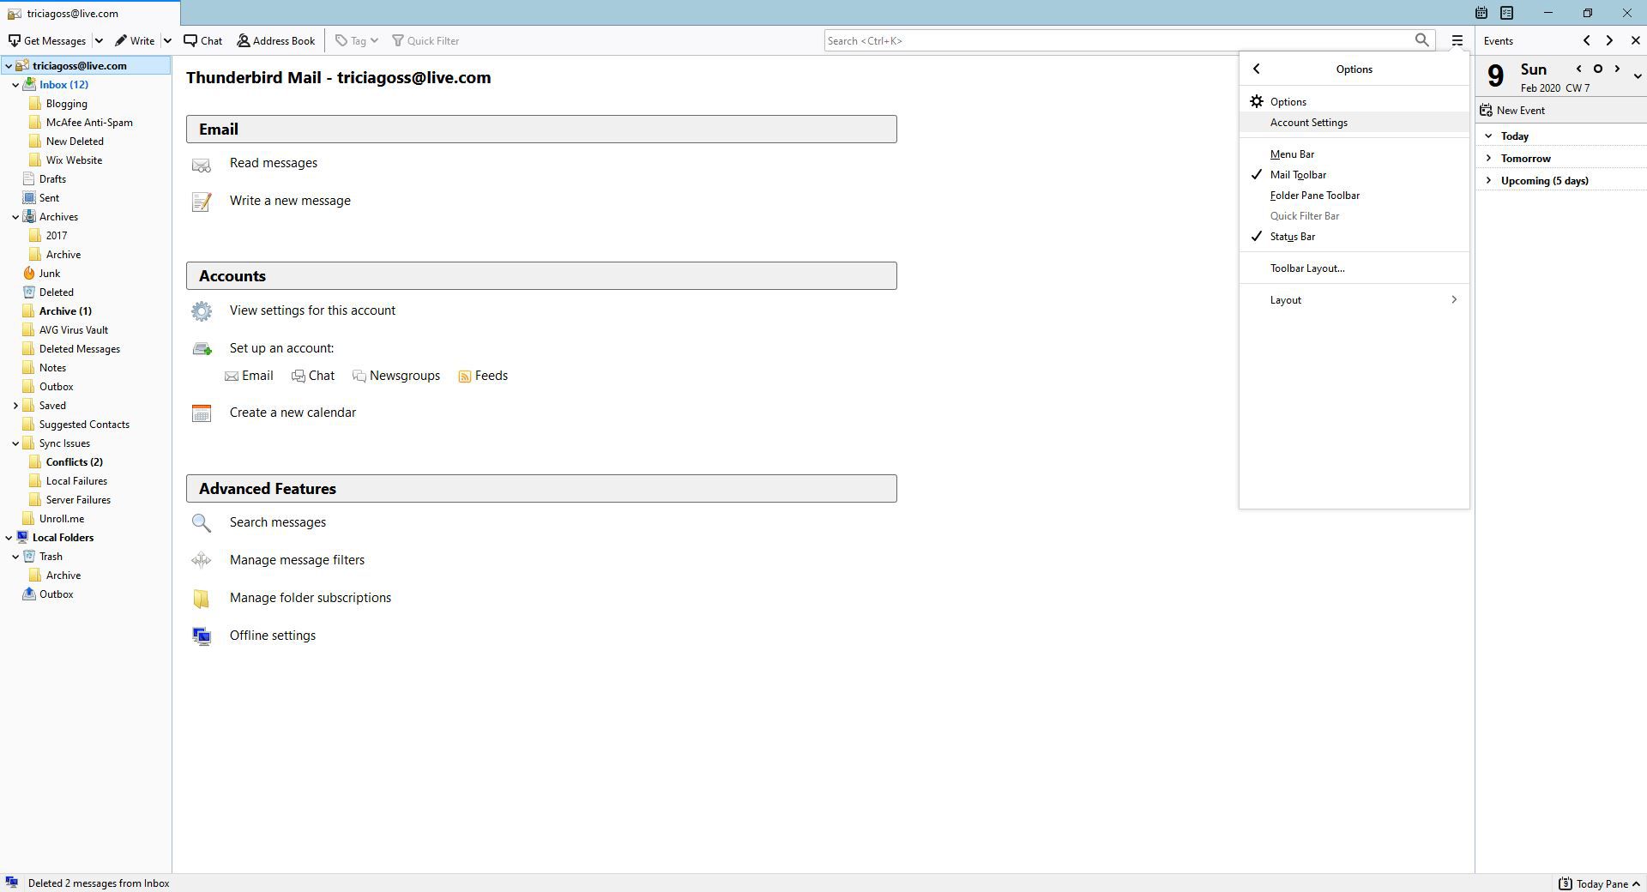1647x892 pixels.
Task: Expand the Layout submenu
Action: click(x=1354, y=299)
